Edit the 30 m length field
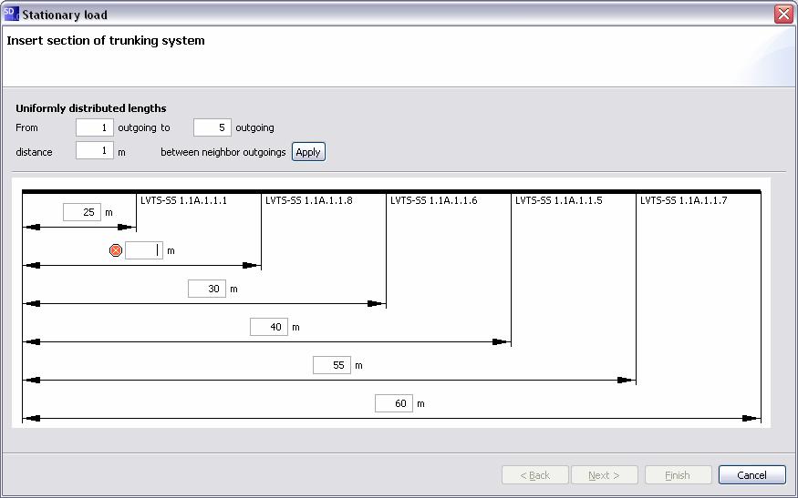The image size is (798, 498). coord(207,289)
